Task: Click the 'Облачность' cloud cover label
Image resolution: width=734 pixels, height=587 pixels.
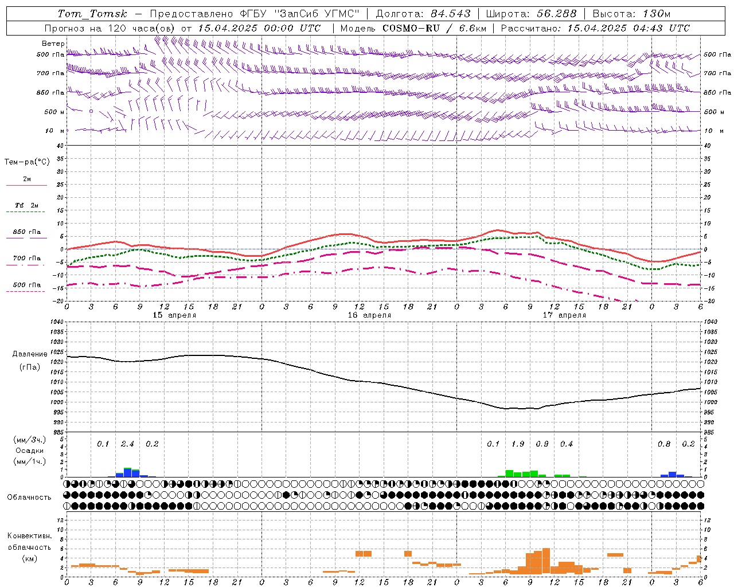Action: tap(29, 498)
